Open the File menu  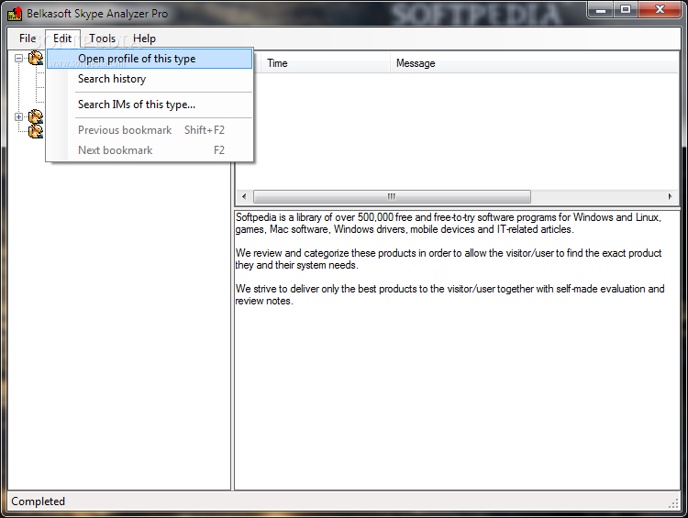pos(28,39)
